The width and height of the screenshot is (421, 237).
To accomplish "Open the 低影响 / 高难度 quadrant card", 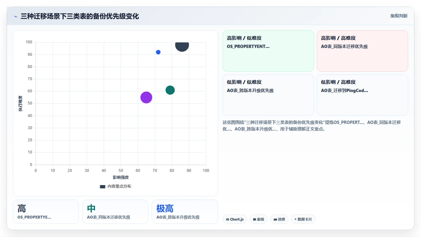I will click(x=362, y=95).
